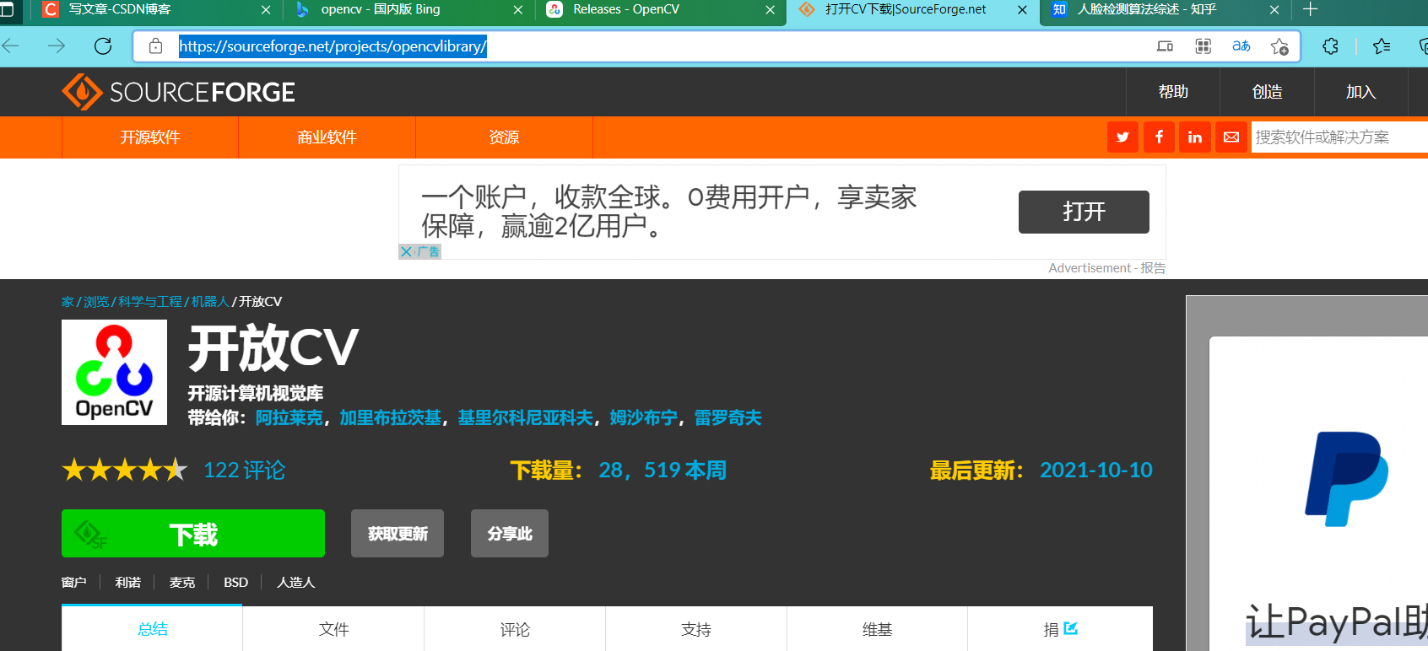Select the 人造人 platform link
Image resolution: width=1428 pixels, height=651 pixels.
[x=295, y=583]
